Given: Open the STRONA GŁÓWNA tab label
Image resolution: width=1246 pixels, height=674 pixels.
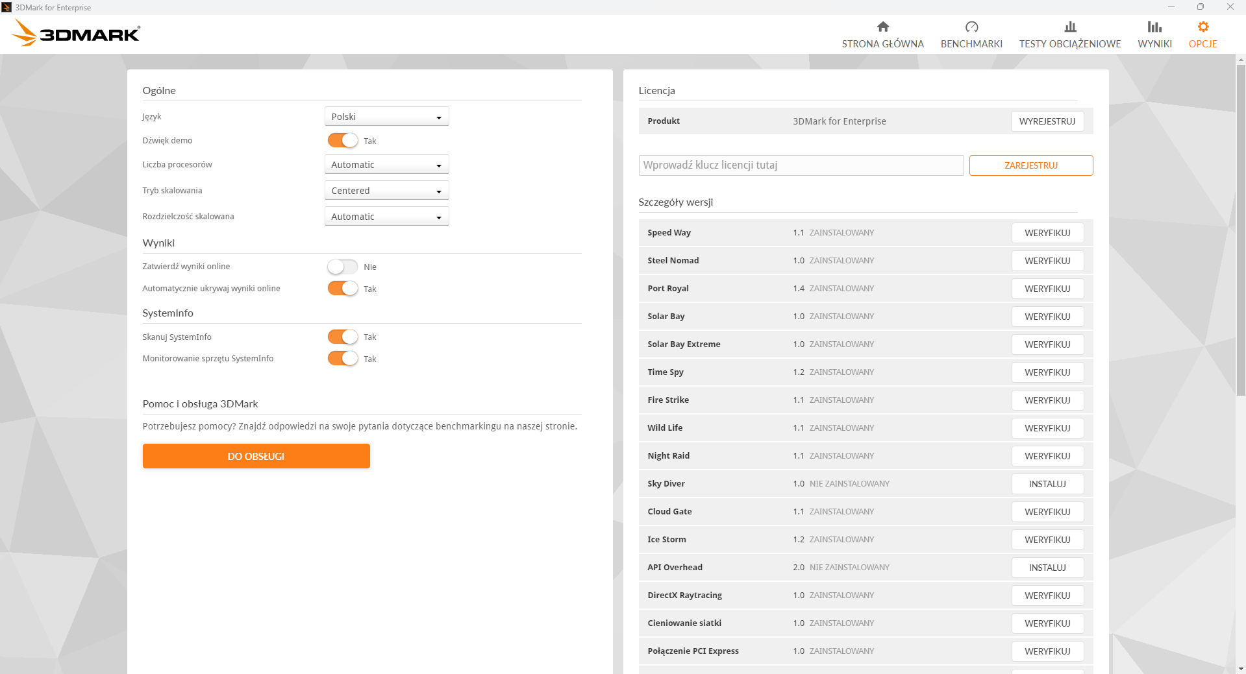Looking at the screenshot, I should tap(882, 44).
